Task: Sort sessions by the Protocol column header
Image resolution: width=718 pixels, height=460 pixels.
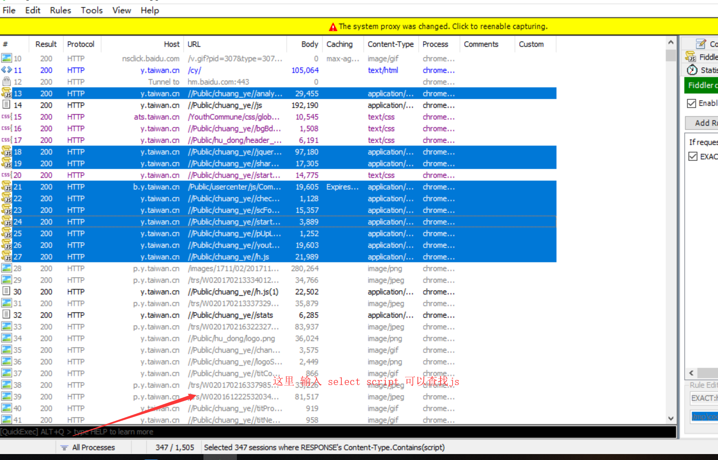Action: point(81,44)
